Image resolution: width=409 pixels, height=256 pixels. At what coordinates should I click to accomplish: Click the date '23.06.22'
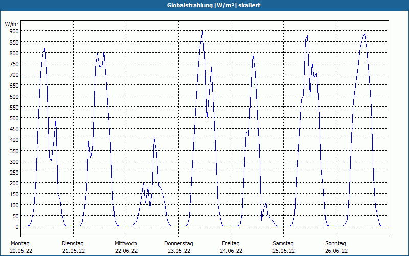[179, 251]
